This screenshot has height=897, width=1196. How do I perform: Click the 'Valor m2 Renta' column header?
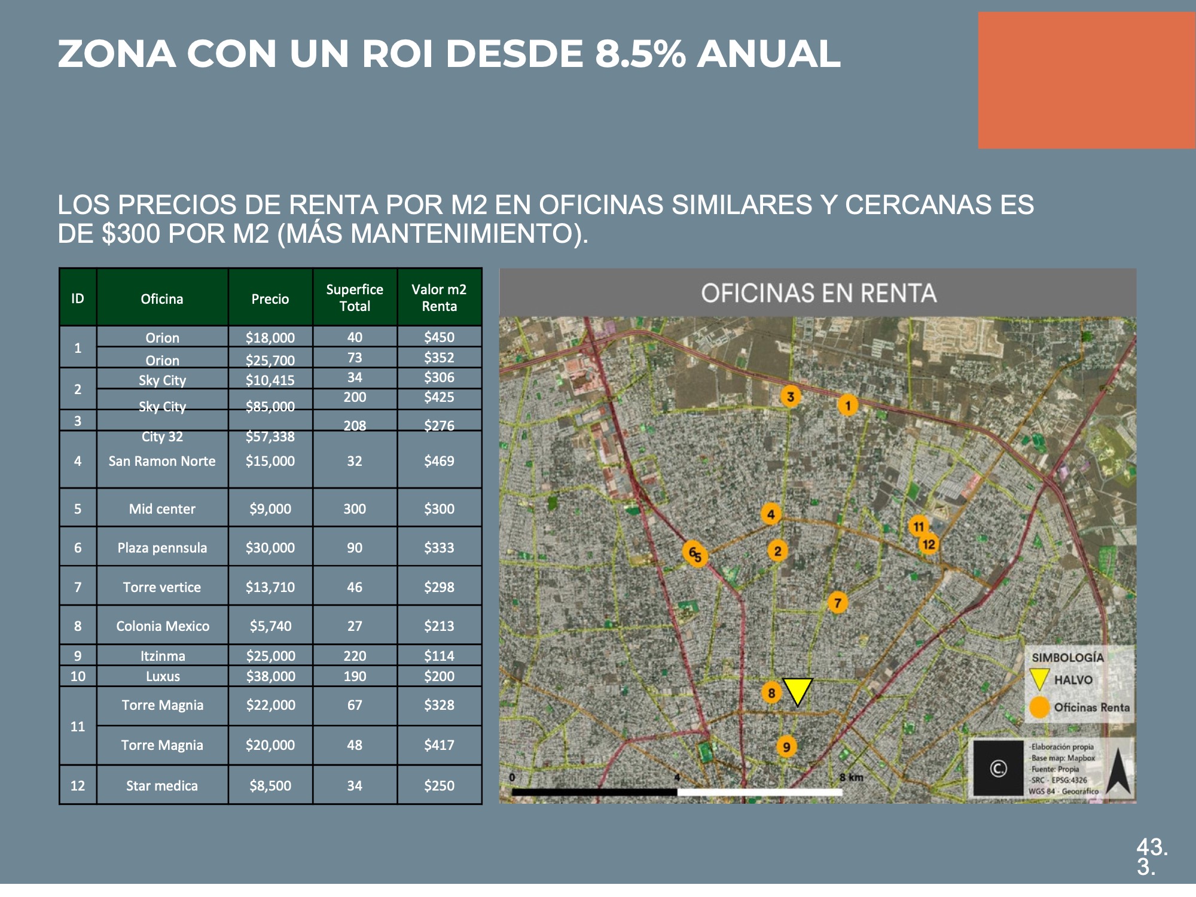439,297
